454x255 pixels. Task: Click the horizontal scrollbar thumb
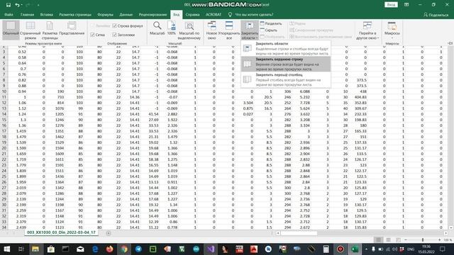299,233
